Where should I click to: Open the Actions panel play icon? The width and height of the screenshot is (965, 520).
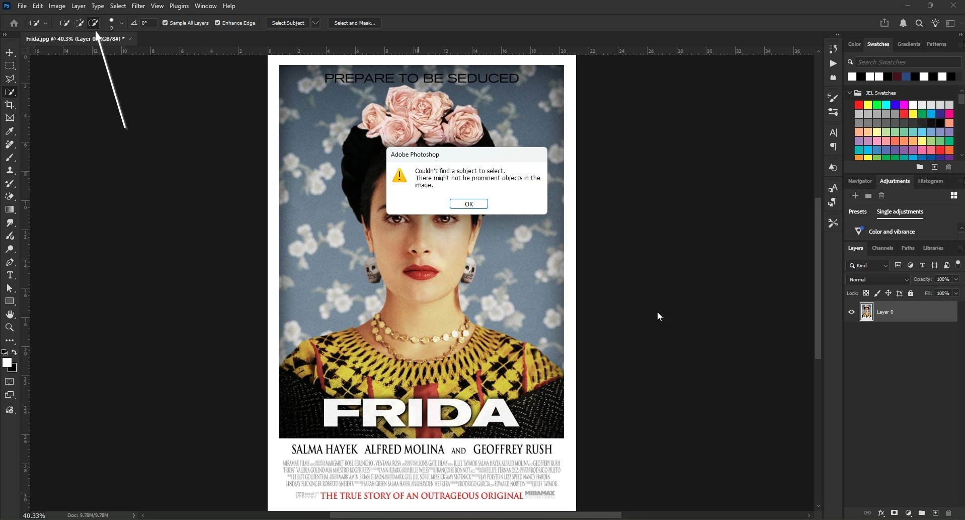[833, 63]
